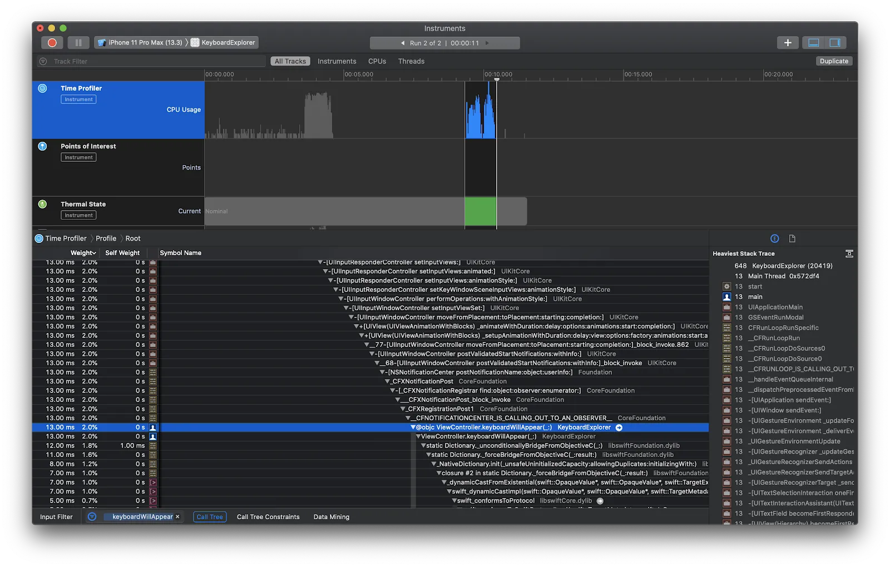Open the Call Tree options

210,517
